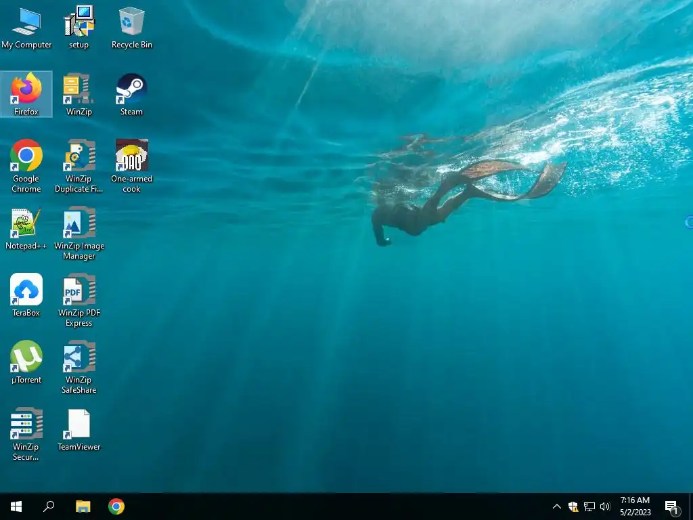This screenshot has width=693, height=520.
Task: Open the Action Center notifications
Action: pyautogui.click(x=672, y=506)
